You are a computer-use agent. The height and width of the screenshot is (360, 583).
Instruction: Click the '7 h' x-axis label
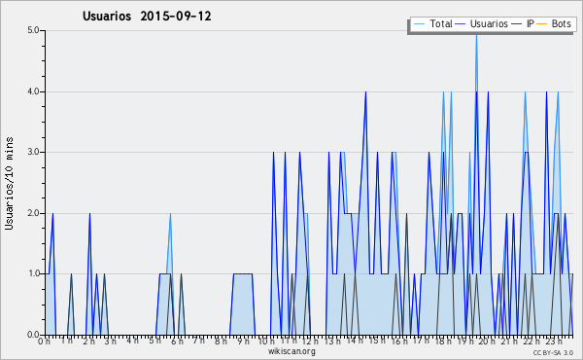click(x=198, y=341)
